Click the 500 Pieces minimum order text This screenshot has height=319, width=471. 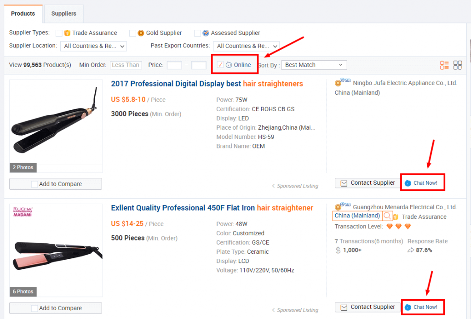(x=128, y=238)
